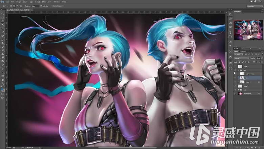Select the Eraser tool

pos(3,50)
